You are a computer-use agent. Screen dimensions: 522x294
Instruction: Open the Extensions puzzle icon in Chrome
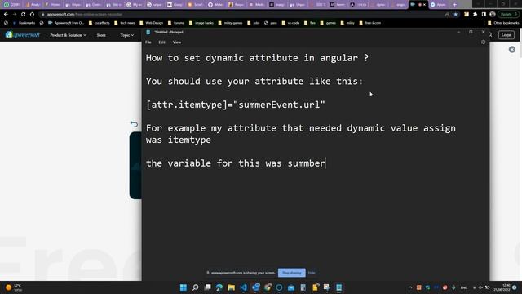click(475, 15)
